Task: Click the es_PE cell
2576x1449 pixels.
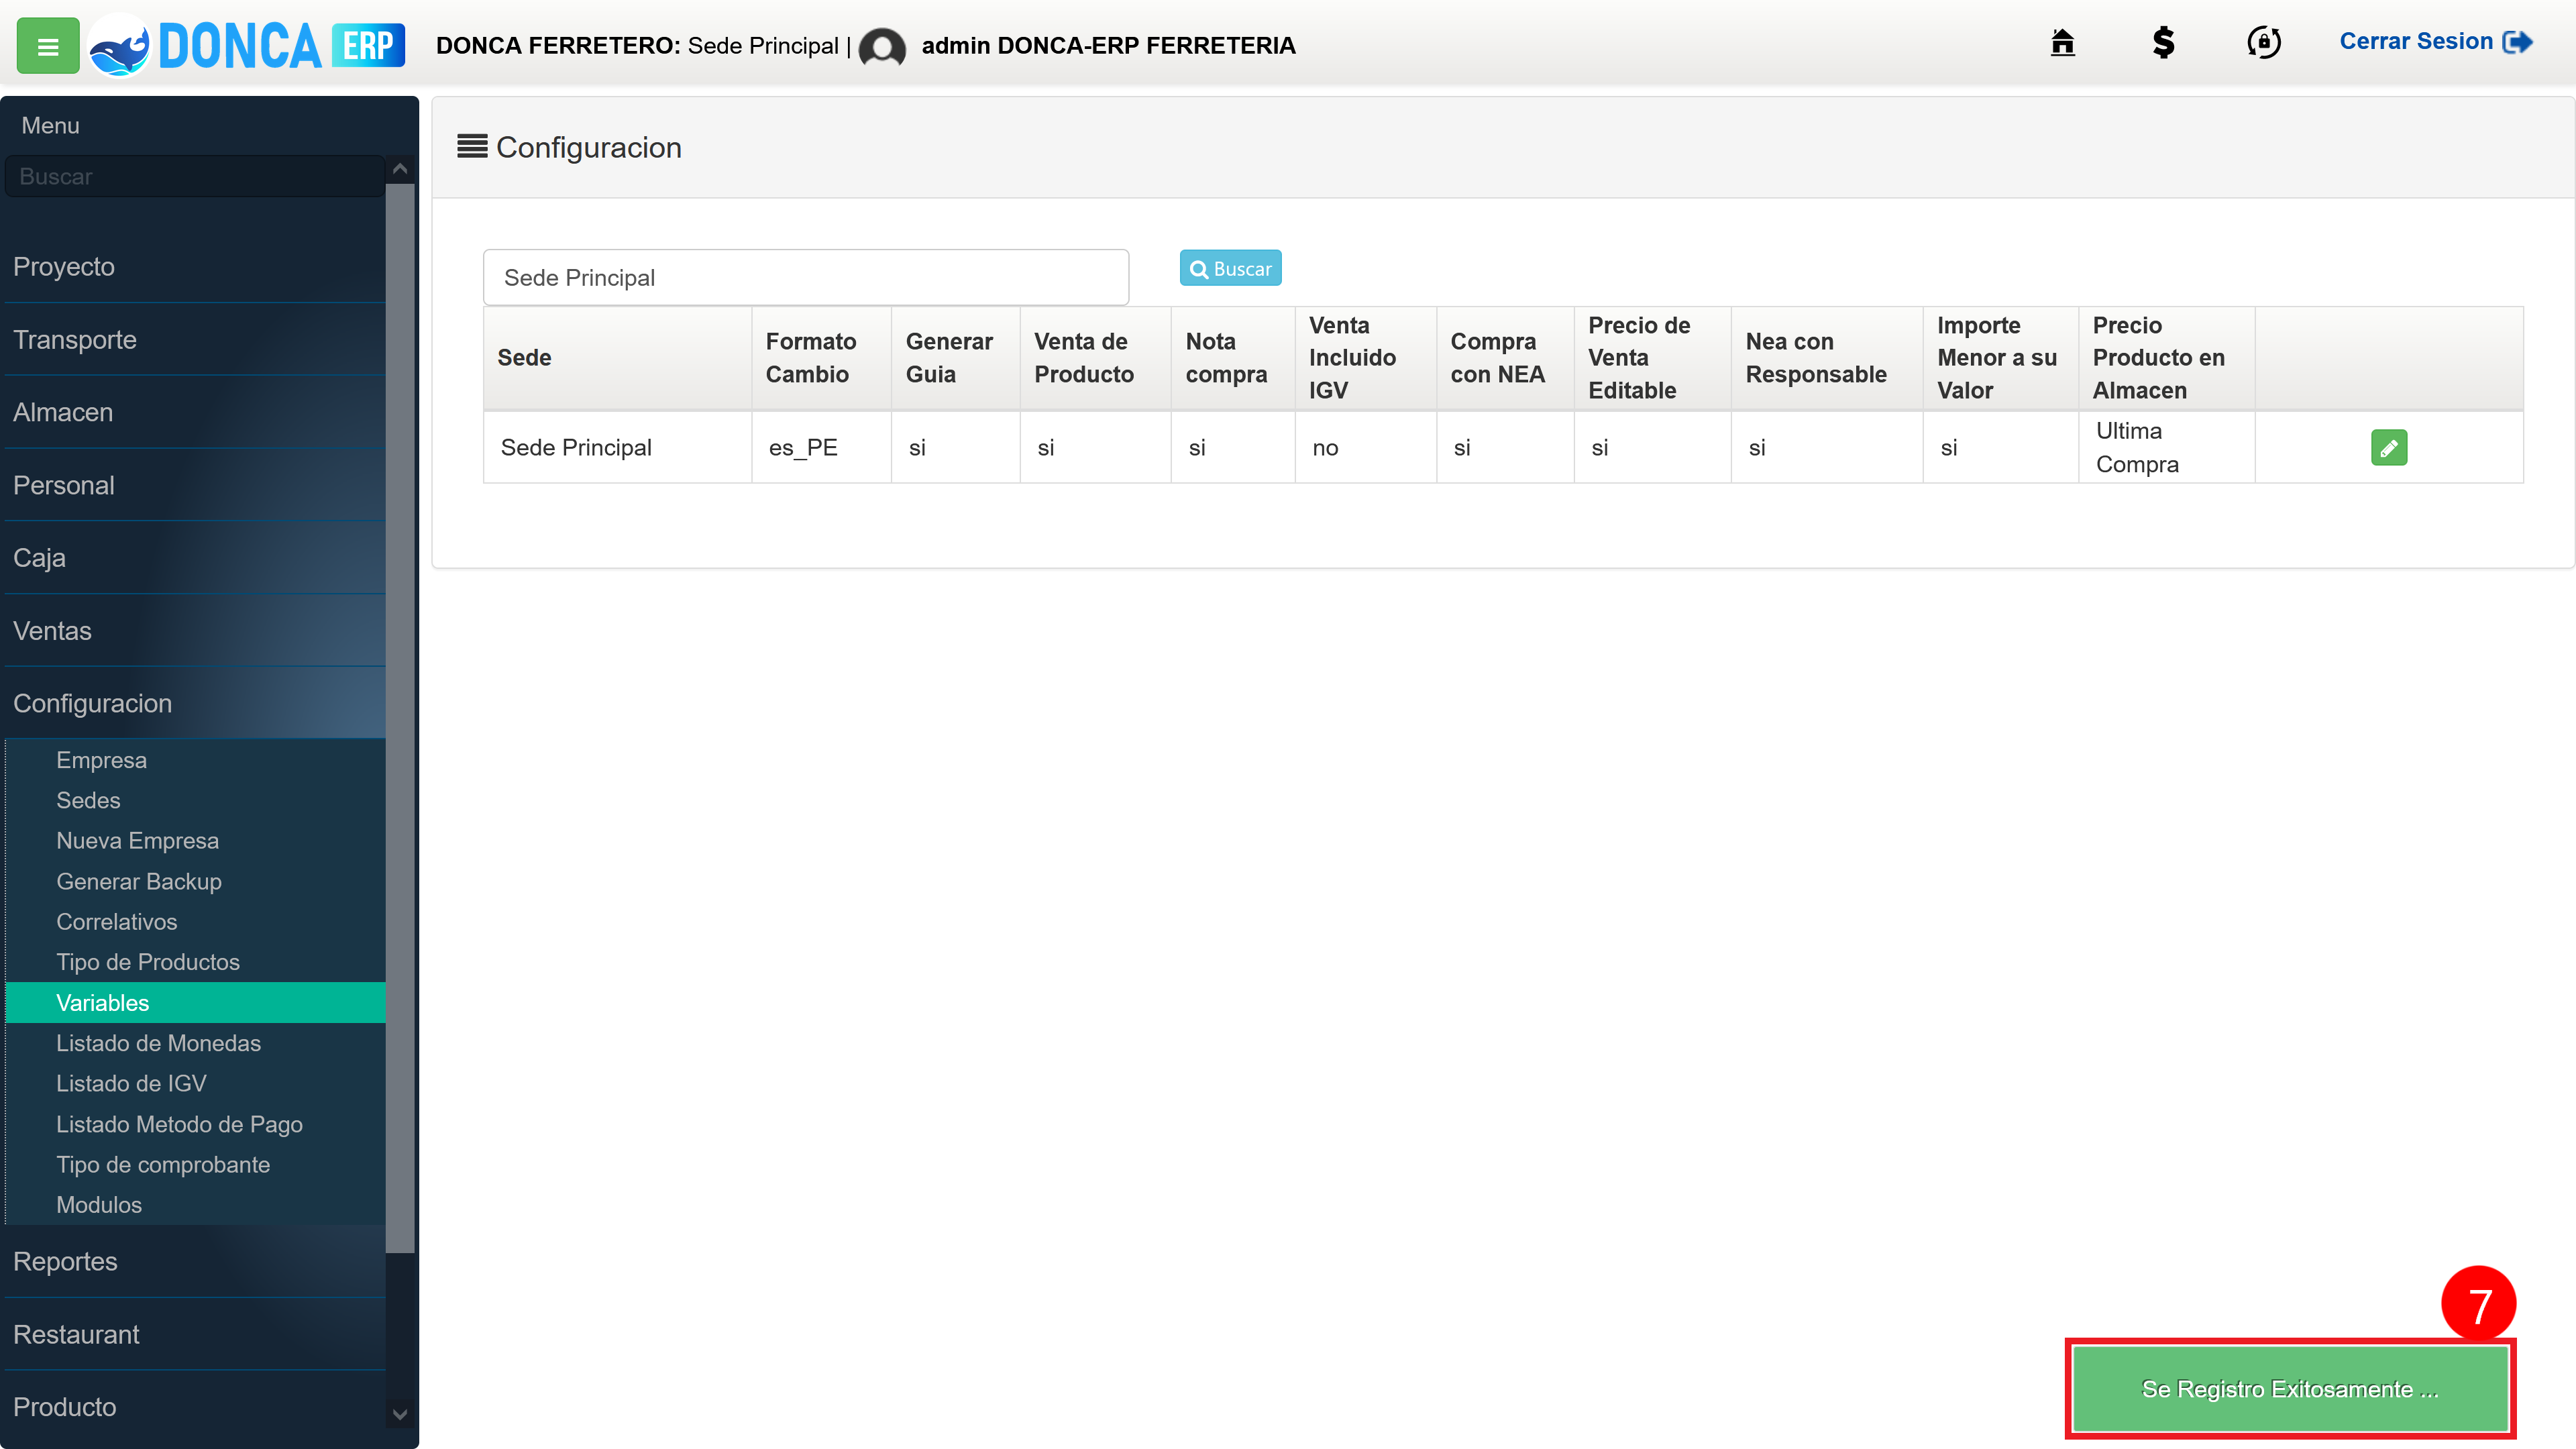Action: [821, 448]
